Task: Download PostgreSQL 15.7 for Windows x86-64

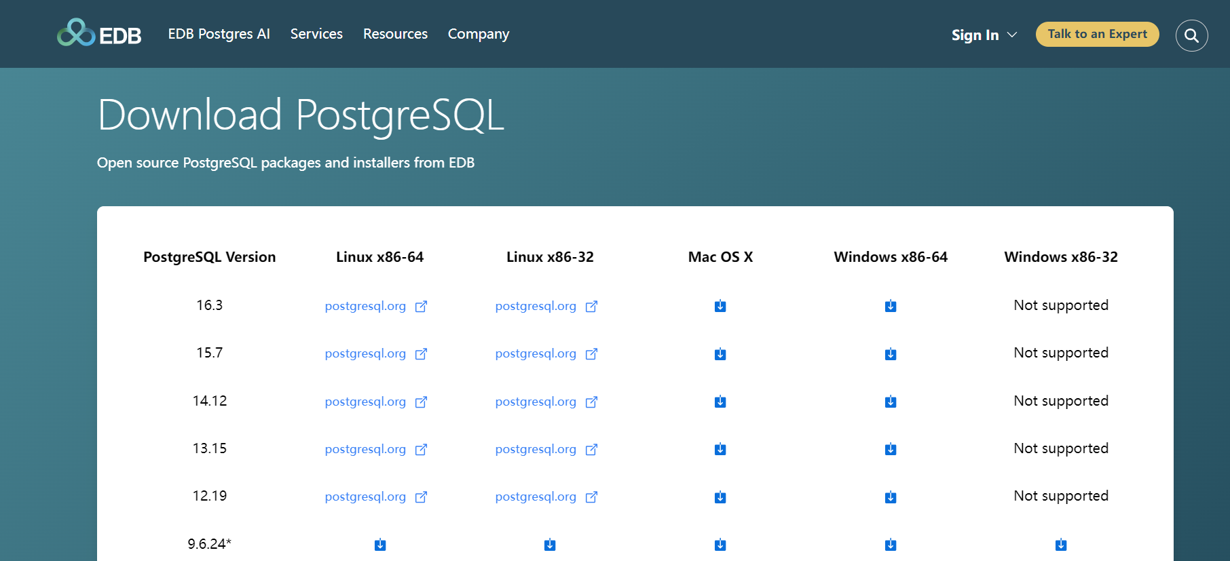Action: pyautogui.click(x=891, y=354)
